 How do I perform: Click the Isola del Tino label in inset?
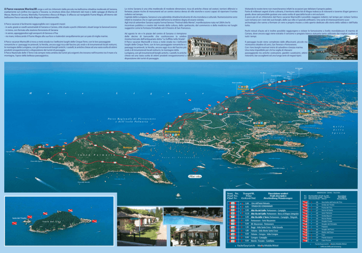click(x=52, y=221)
